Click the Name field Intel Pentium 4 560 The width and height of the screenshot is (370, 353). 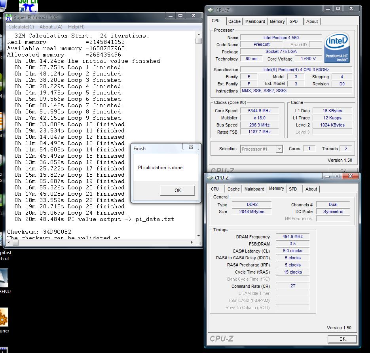(x=281, y=38)
